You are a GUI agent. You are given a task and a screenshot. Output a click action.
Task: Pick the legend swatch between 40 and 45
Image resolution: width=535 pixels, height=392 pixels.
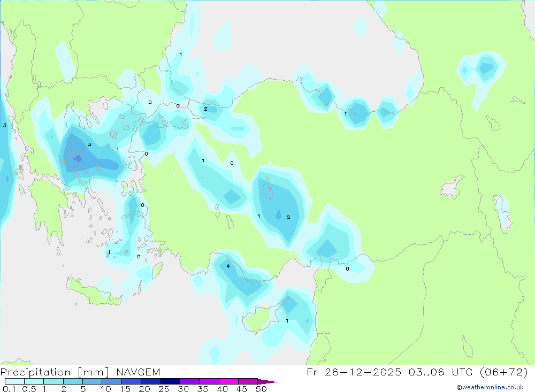point(228,381)
